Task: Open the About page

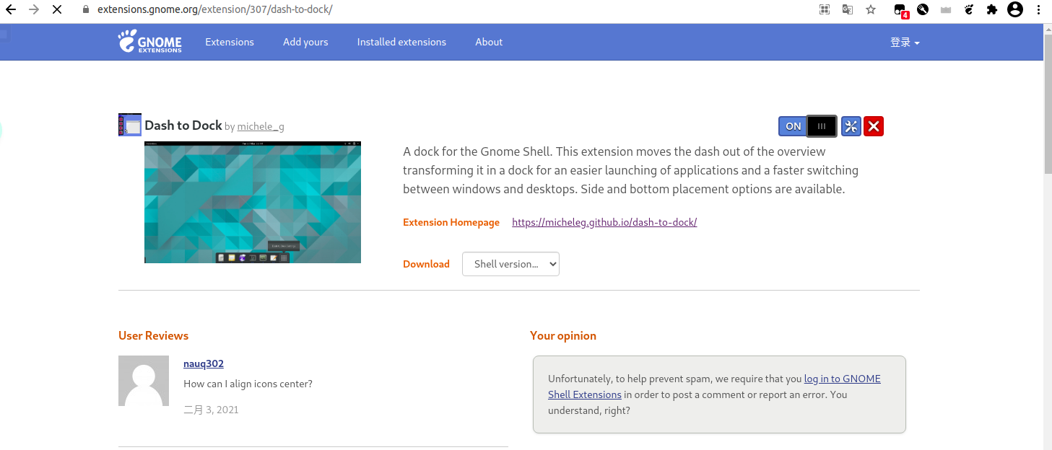Action: [489, 42]
